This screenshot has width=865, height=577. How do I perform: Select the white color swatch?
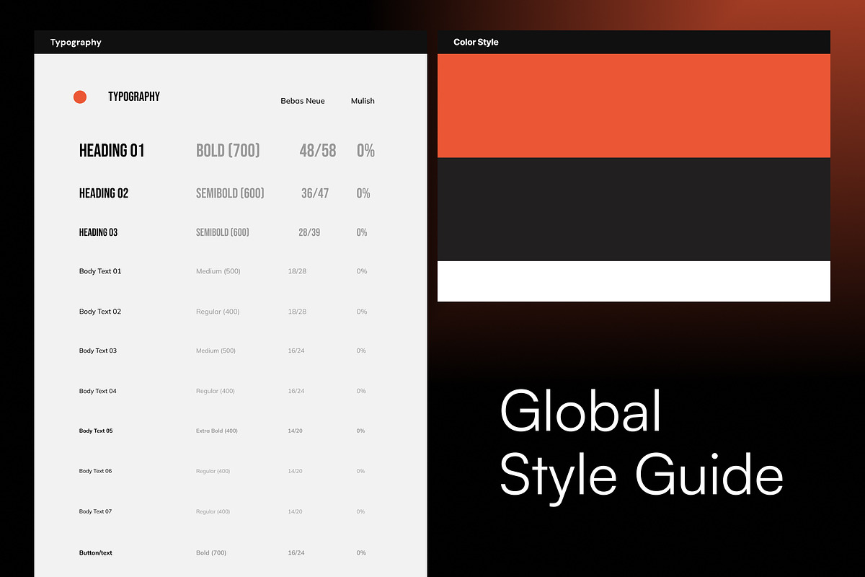pyautogui.click(x=634, y=281)
